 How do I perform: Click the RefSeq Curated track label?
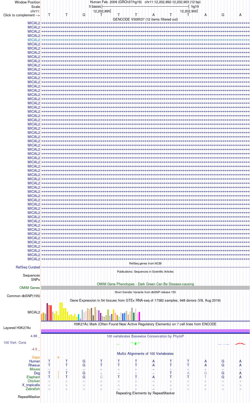tap(28, 267)
